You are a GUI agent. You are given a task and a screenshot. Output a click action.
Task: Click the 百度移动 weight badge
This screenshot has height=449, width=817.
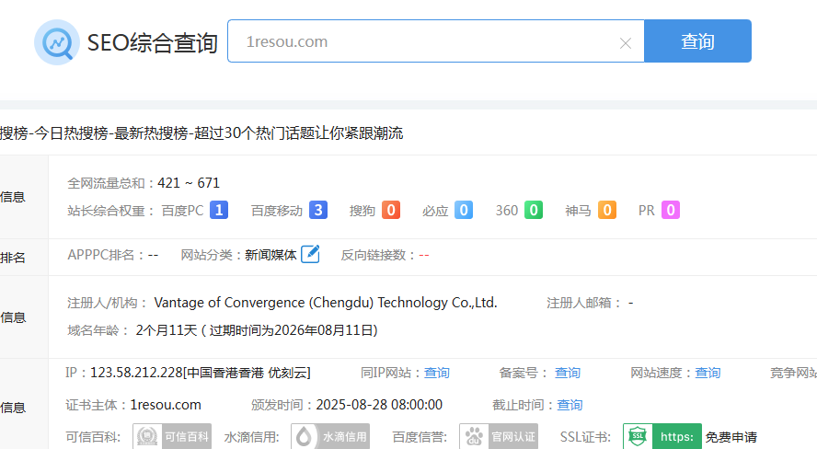(x=318, y=210)
